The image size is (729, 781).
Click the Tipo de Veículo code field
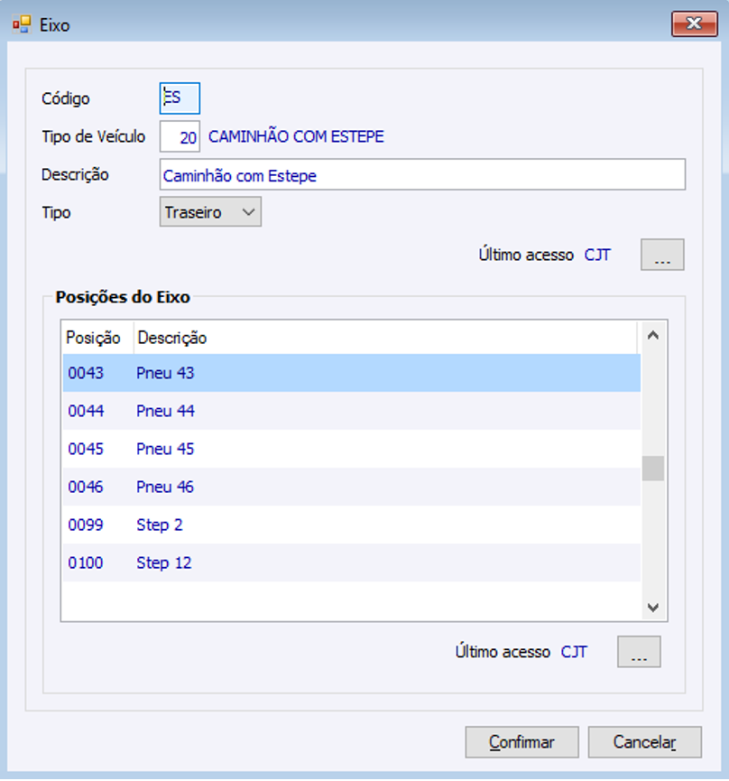click(x=180, y=136)
